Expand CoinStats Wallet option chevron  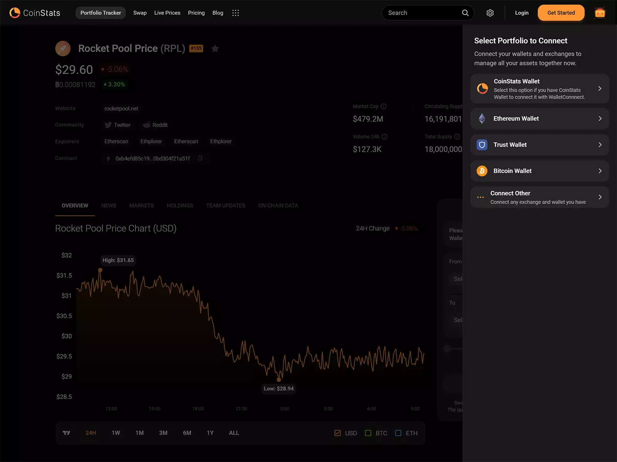pos(600,89)
